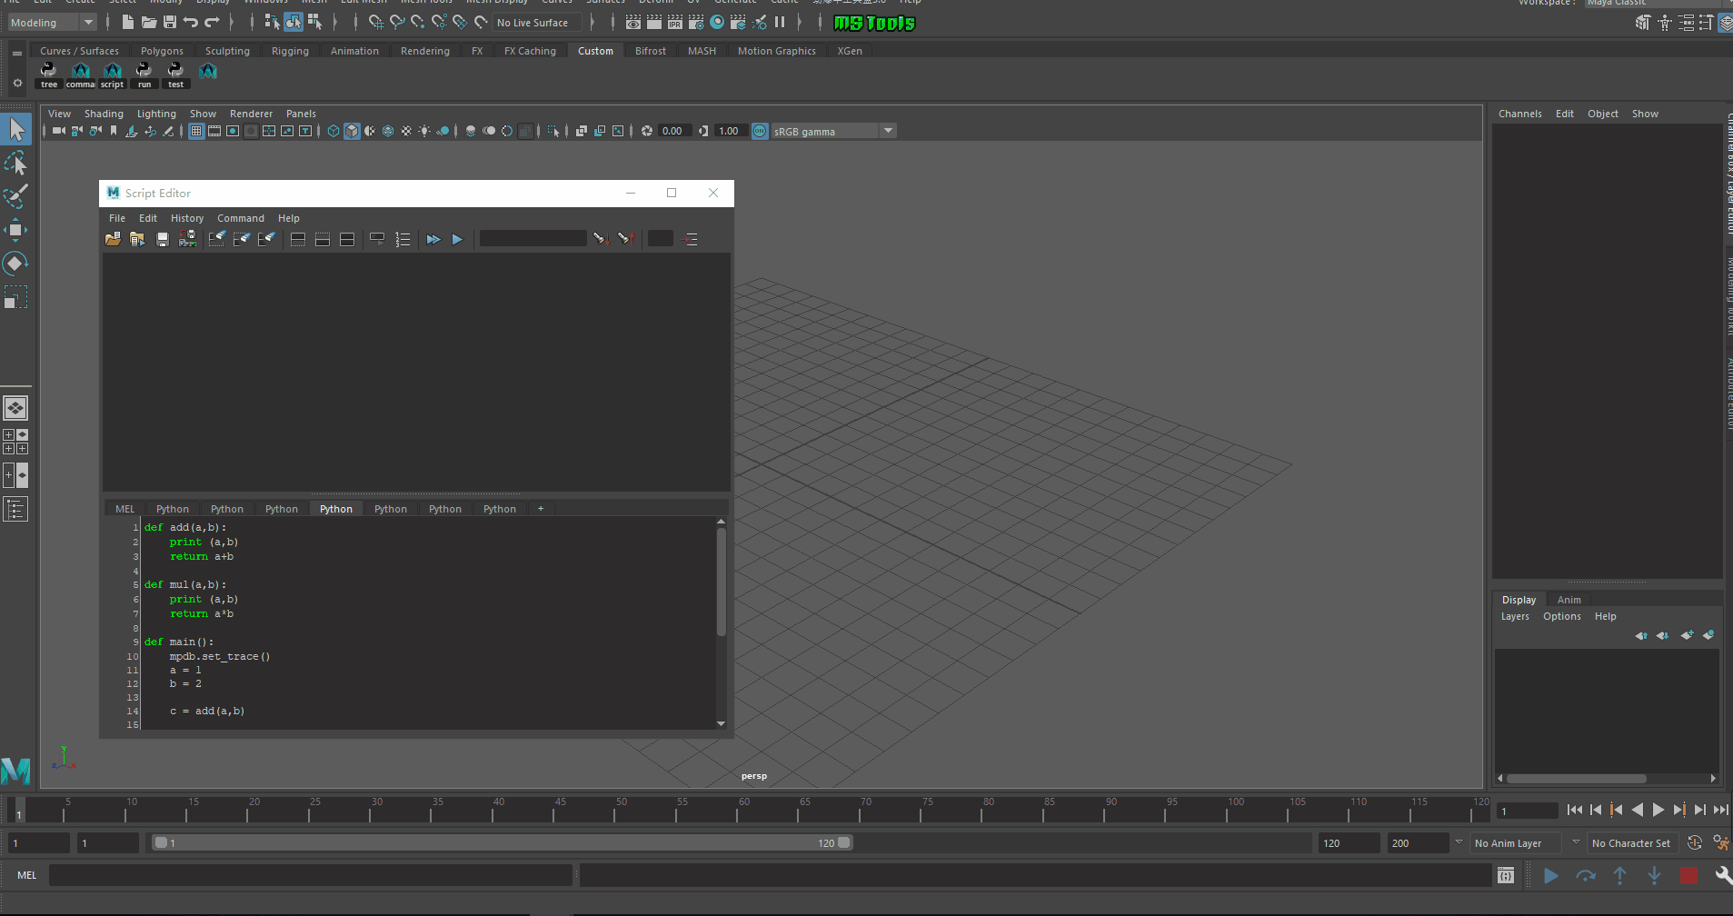Screen dimensions: 1733x916
Task: Click the IPR render icon
Action: pos(675,22)
